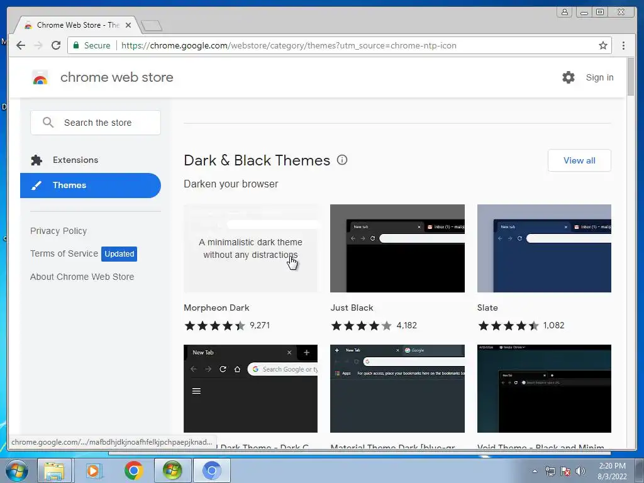The height and width of the screenshot is (483, 644).
Task: Click the Morpheon Dark star rating
Action: click(x=215, y=326)
